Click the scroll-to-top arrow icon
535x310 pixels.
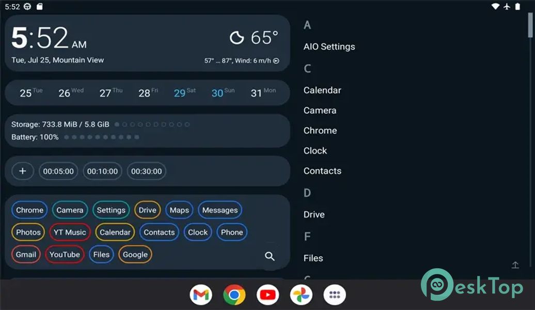[515, 265]
